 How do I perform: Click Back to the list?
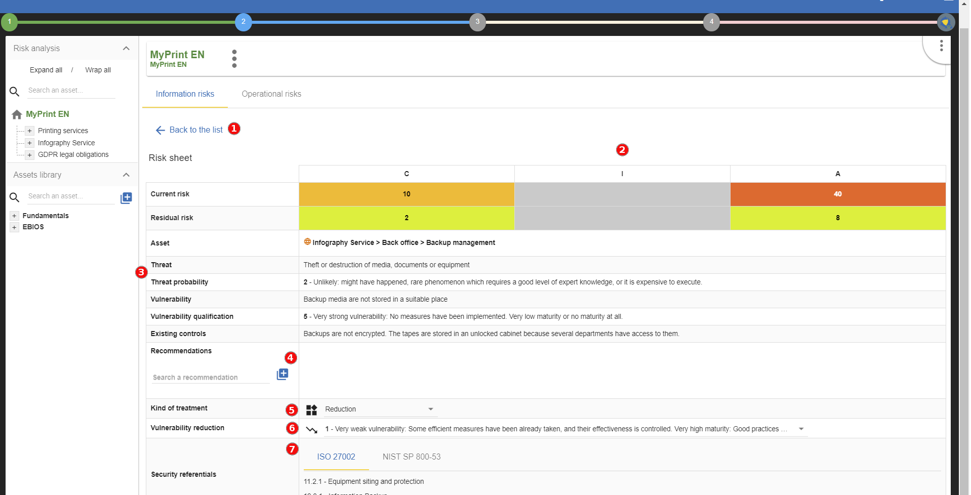pyautogui.click(x=196, y=130)
